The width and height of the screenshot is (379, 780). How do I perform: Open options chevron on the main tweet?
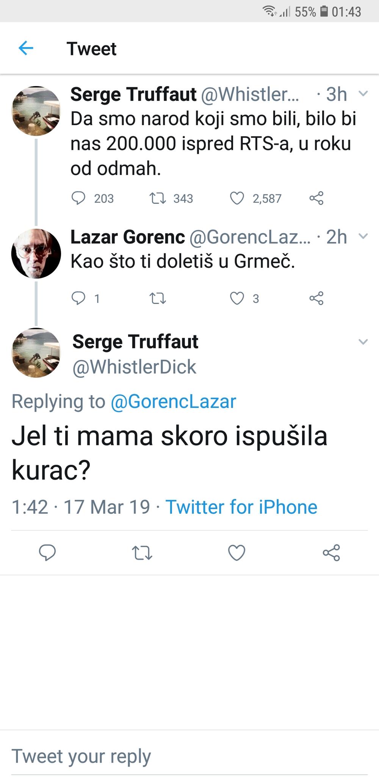[363, 342]
